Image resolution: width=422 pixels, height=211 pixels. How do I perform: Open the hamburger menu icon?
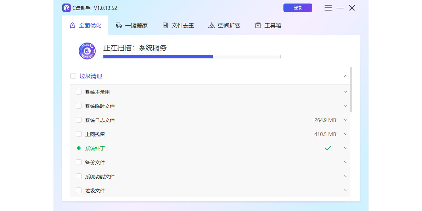click(x=328, y=7)
